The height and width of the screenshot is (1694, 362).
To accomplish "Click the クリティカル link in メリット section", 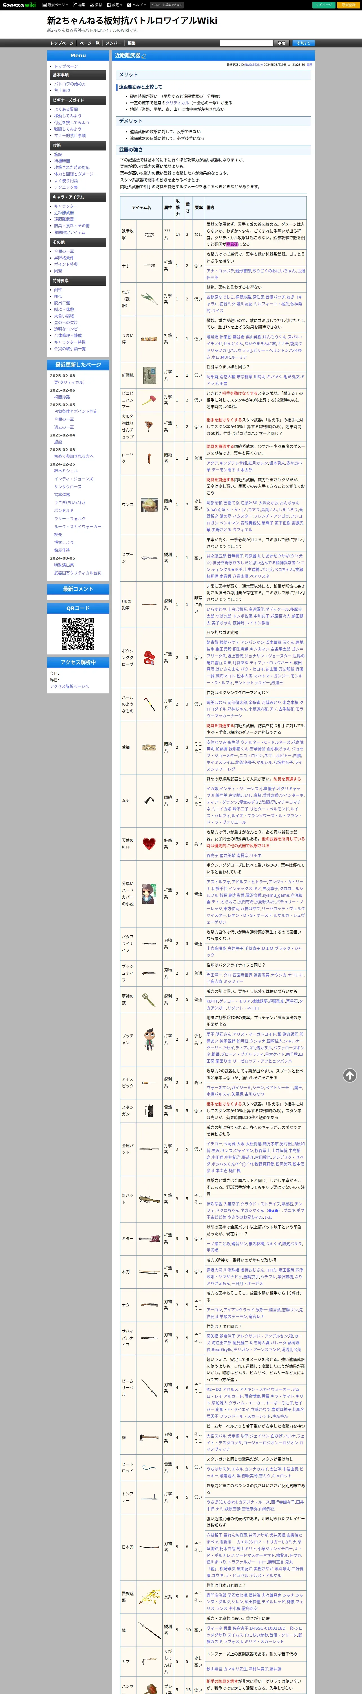I will (177, 102).
